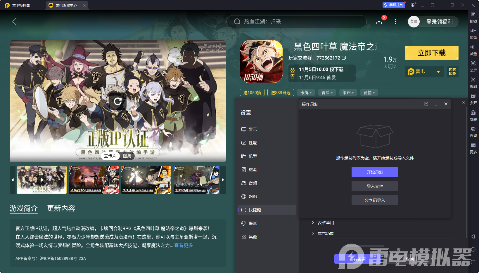The height and width of the screenshot is (273, 479).
Task: Click the search bar showing 热血江湖：归来
Action: [x=296, y=22]
